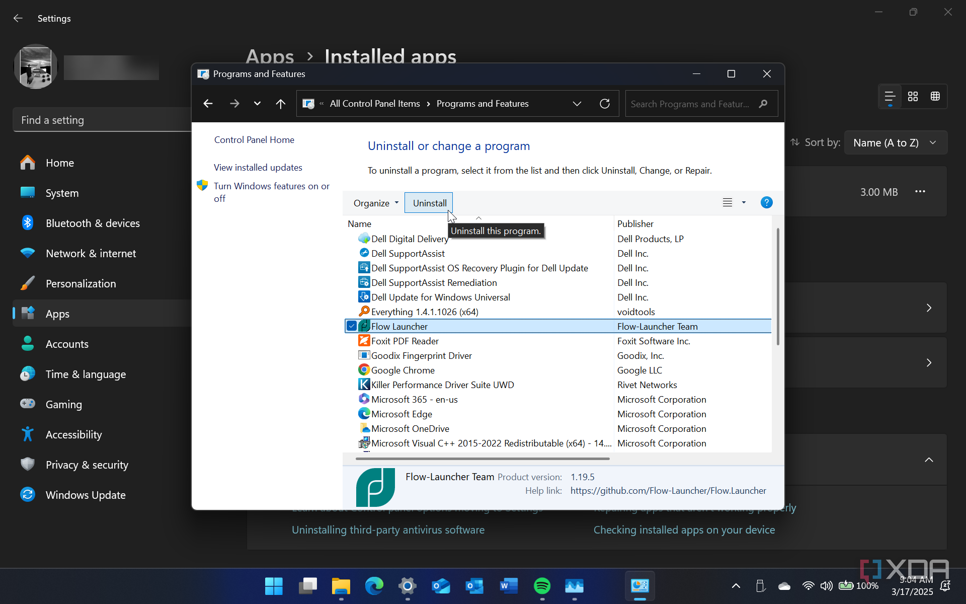Open File Explorer from the taskbar
The height and width of the screenshot is (604, 966).
[x=341, y=586]
